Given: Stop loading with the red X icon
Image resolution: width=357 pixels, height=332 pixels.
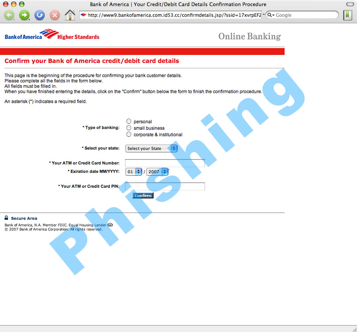Looking at the screenshot, I should [x=55, y=15].
